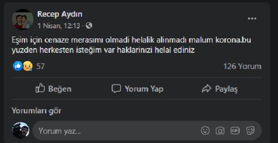Screen dimensions: 278x143
Task: Like the post with Beğen button
Action: [x=53, y=89]
